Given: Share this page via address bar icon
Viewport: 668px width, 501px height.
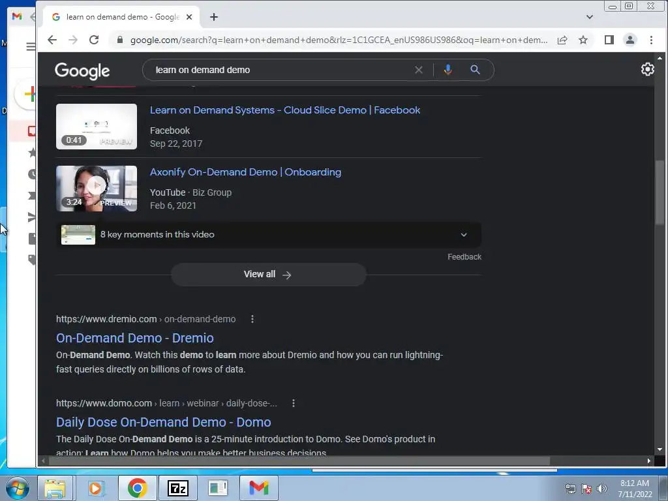Looking at the screenshot, I should click(562, 40).
